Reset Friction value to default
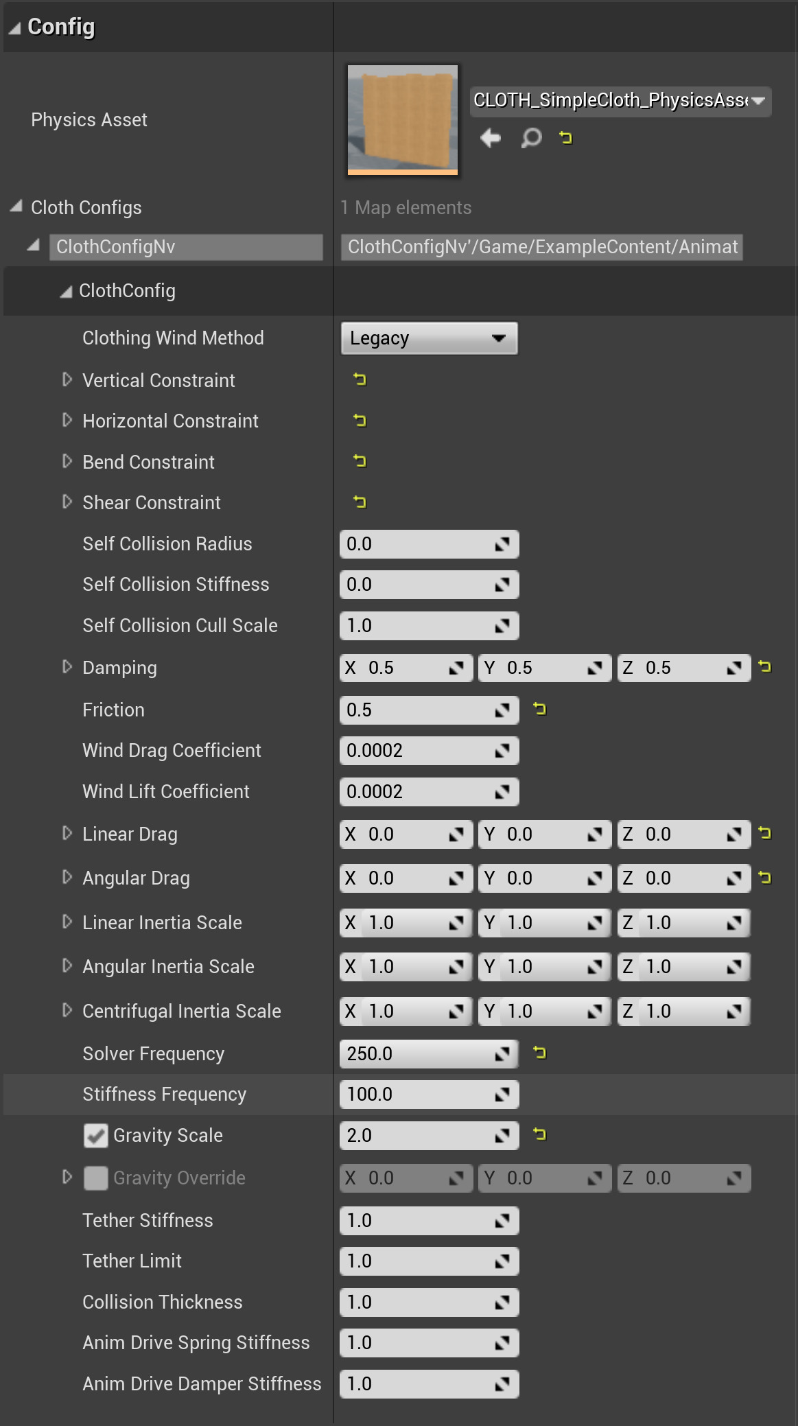Image resolution: width=798 pixels, height=1426 pixels. pyautogui.click(x=540, y=709)
